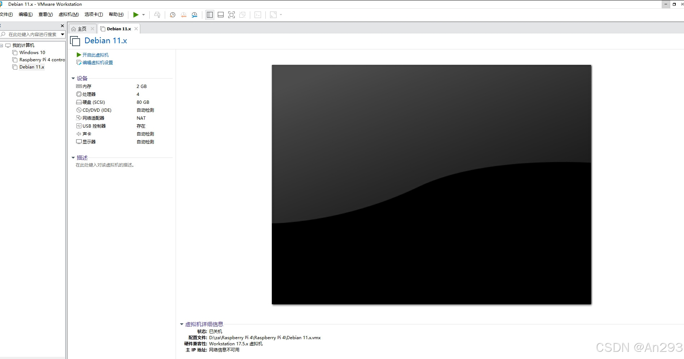This screenshot has width=684, height=359.
Task: Click the NAT network adapter value
Action: [141, 118]
